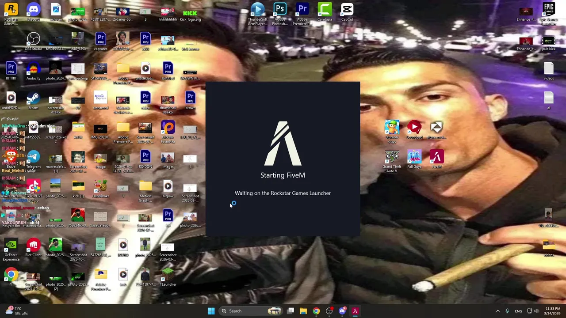Open the cam seetings file
The image size is (566, 318).
tap(78, 72)
